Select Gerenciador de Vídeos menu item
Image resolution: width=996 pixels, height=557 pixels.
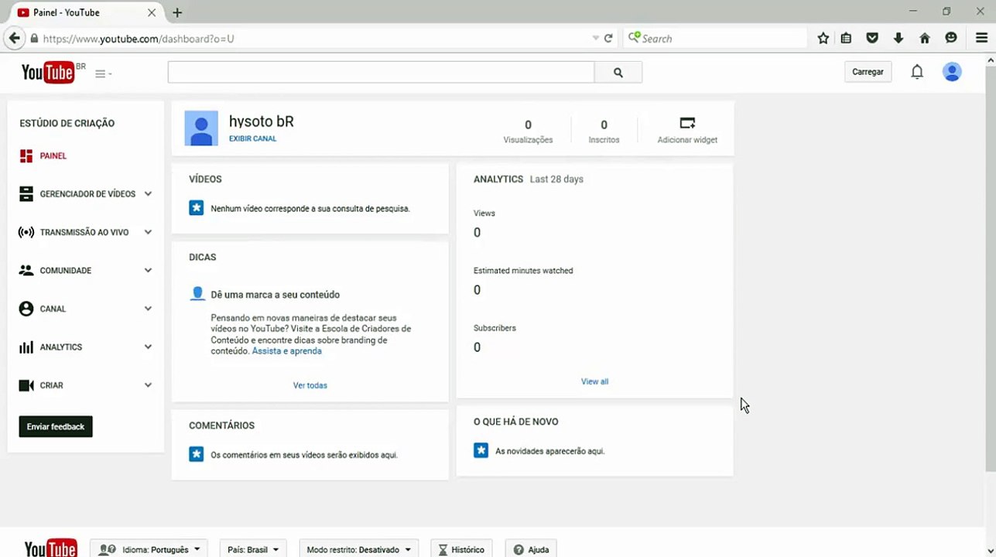(87, 194)
